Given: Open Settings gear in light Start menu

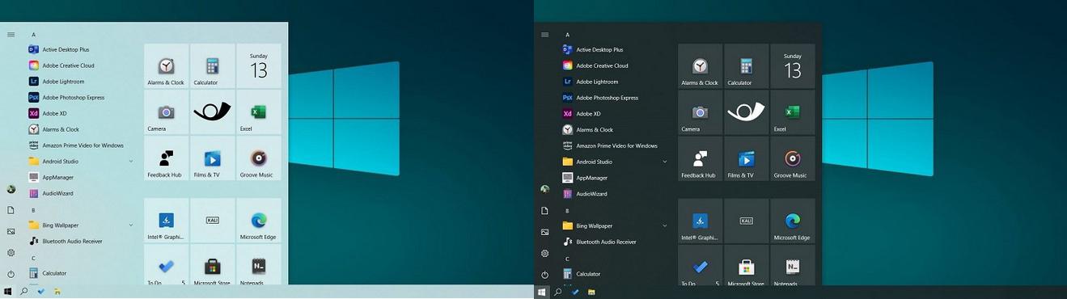Looking at the screenshot, I should tap(11, 253).
